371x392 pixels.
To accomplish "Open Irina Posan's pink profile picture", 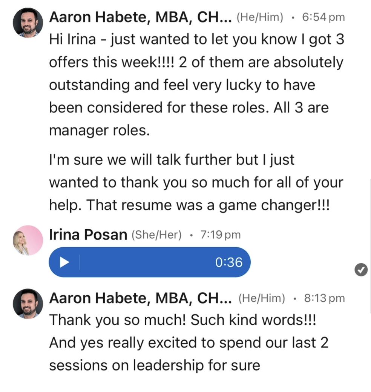I will (28, 240).
